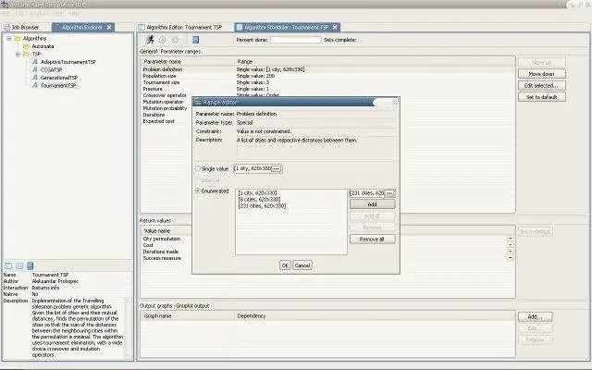This screenshot has width=592, height=370.
Task: Select the Tournament size parameter row
Action: click(x=327, y=82)
